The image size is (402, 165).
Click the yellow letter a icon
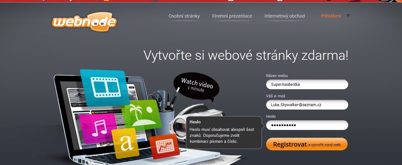coord(125,143)
